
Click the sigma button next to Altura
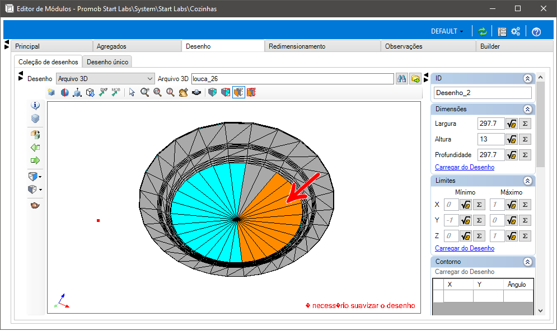[x=525, y=139]
